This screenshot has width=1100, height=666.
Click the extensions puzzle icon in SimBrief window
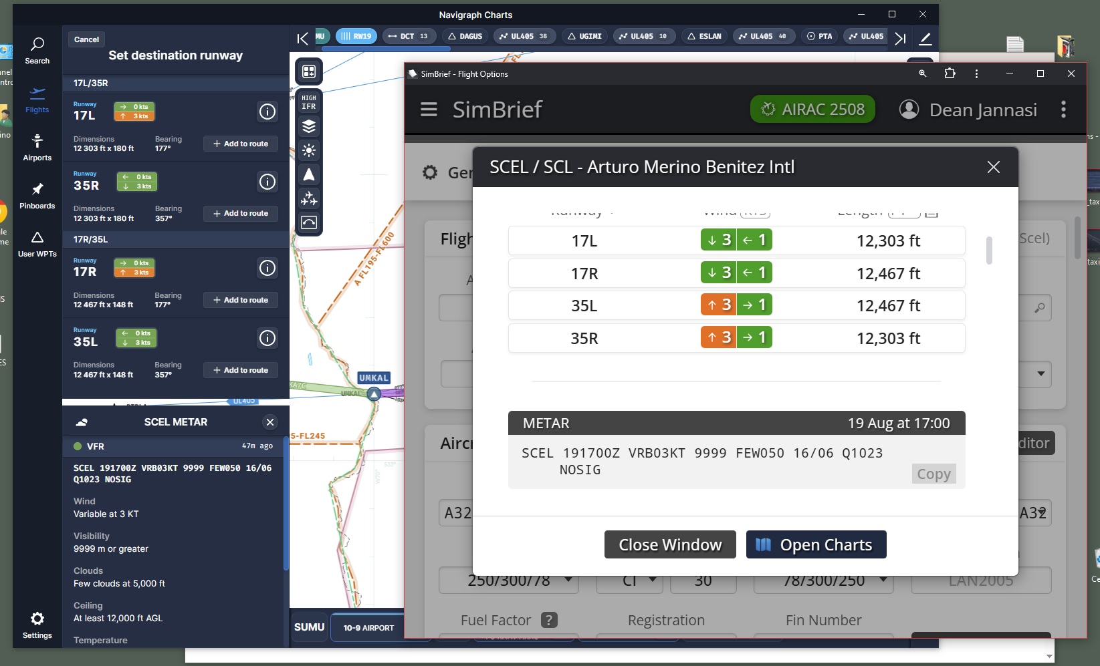pos(950,73)
